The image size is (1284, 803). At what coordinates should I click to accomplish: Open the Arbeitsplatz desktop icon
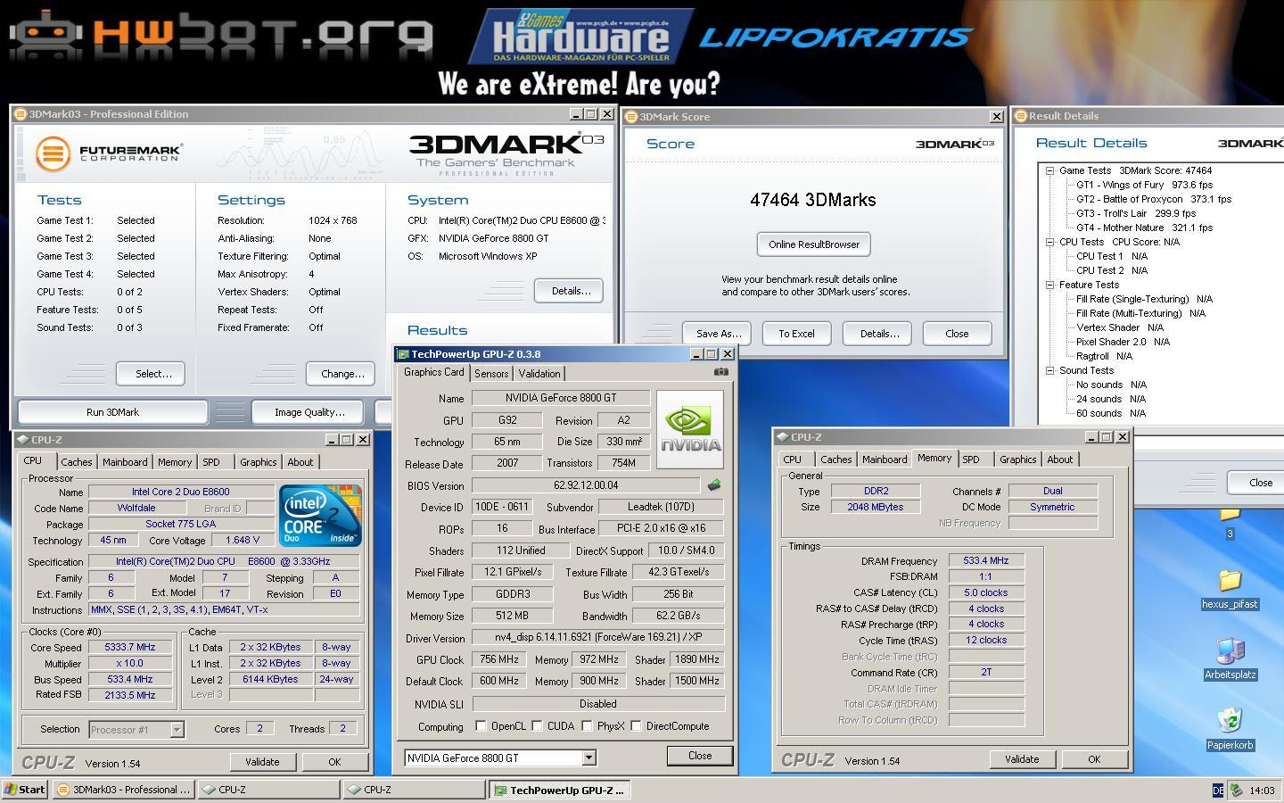[1230, 659]
